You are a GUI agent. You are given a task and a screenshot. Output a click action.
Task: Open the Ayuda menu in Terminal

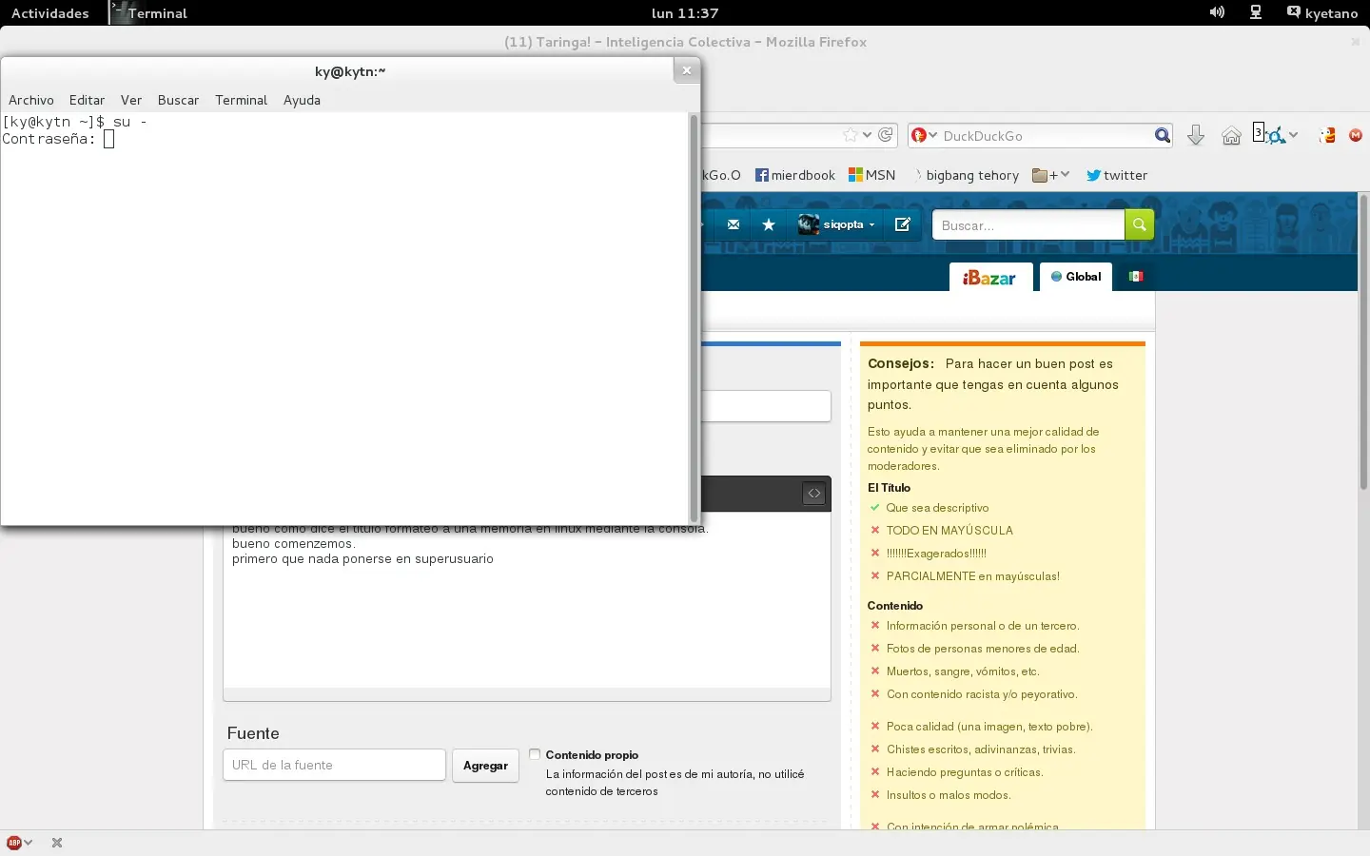click(302, 100)
